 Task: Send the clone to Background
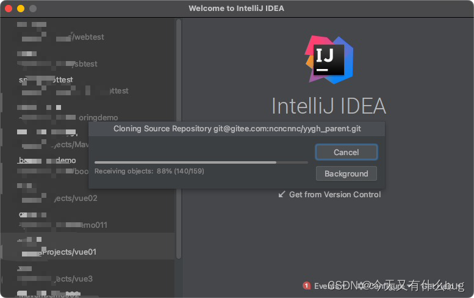tap(347, 173)
